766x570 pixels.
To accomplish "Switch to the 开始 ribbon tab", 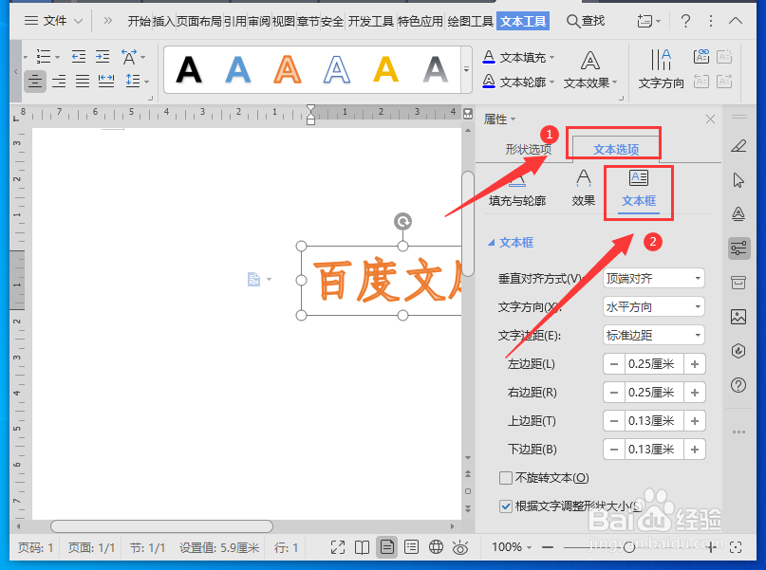I will tap(139, 22).
